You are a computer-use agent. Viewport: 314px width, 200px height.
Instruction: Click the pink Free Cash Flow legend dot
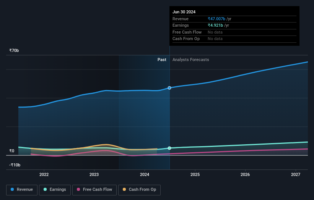pos(78,189)
